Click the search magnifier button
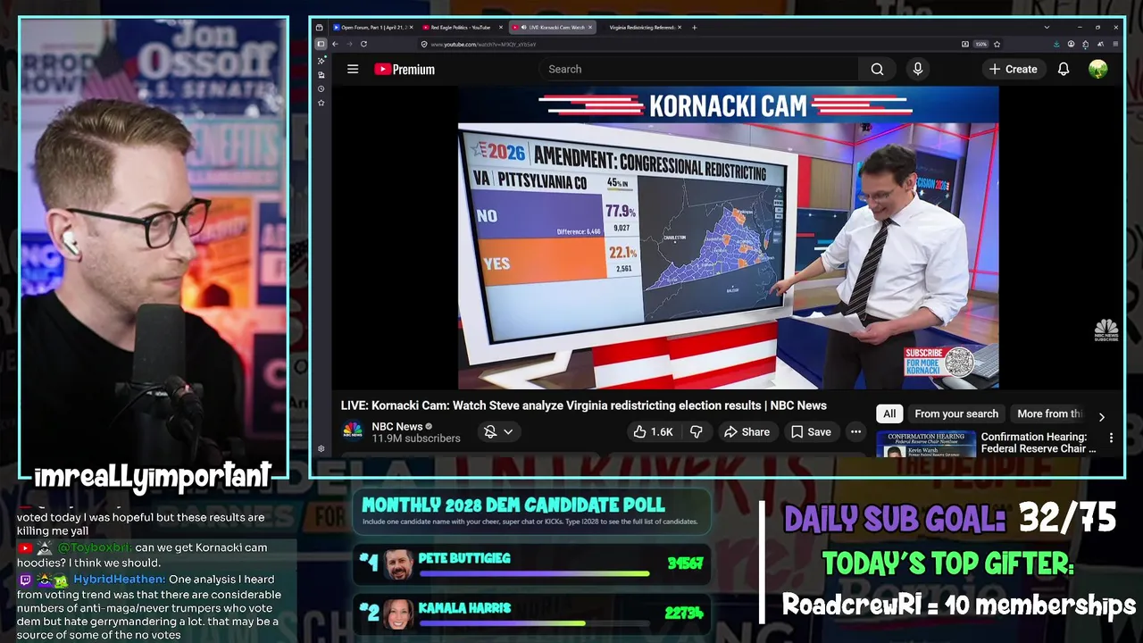 coord(877,69)
